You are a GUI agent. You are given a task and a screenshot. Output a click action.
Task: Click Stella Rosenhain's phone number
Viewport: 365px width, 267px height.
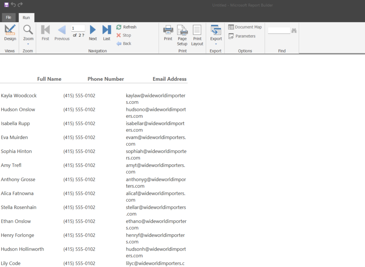pyautogui.click(x=79, y=207)
